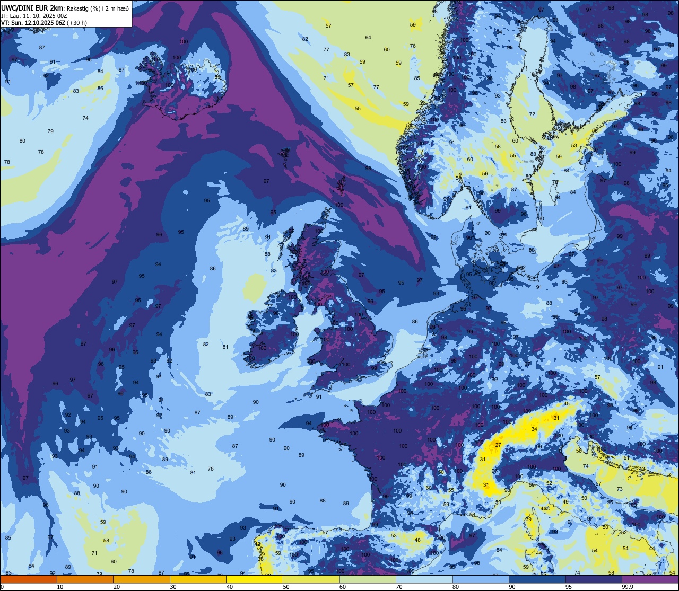The height and width of the screenshot is (591, 679).
Task: Click the 'UWC/DINI EUR 2km' title text
Action: point(32,7)
